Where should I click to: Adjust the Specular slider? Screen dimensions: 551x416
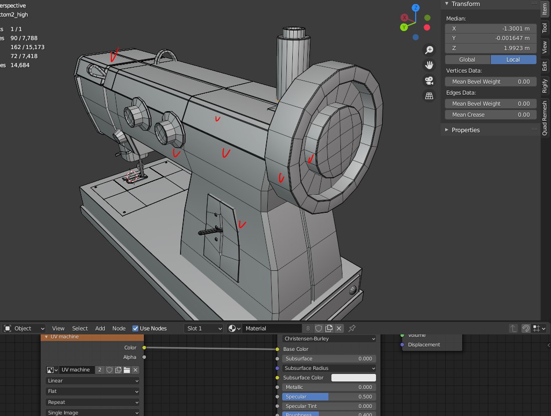[329, 396]
